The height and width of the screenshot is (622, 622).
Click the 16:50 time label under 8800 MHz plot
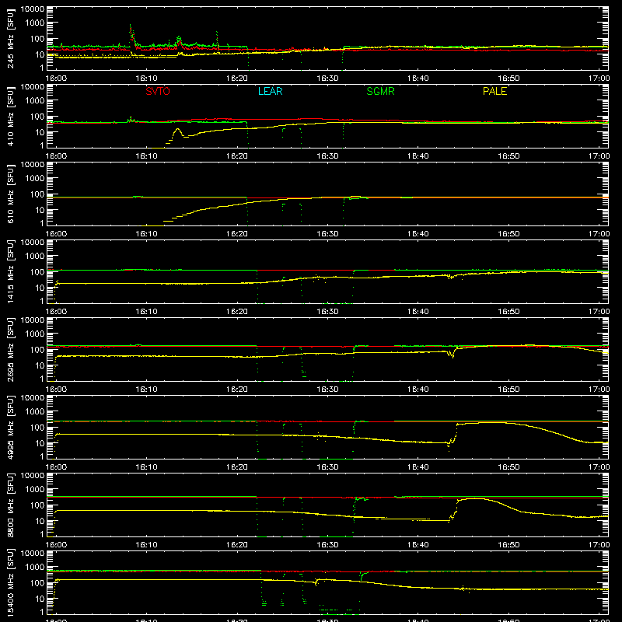pos(508,545)
